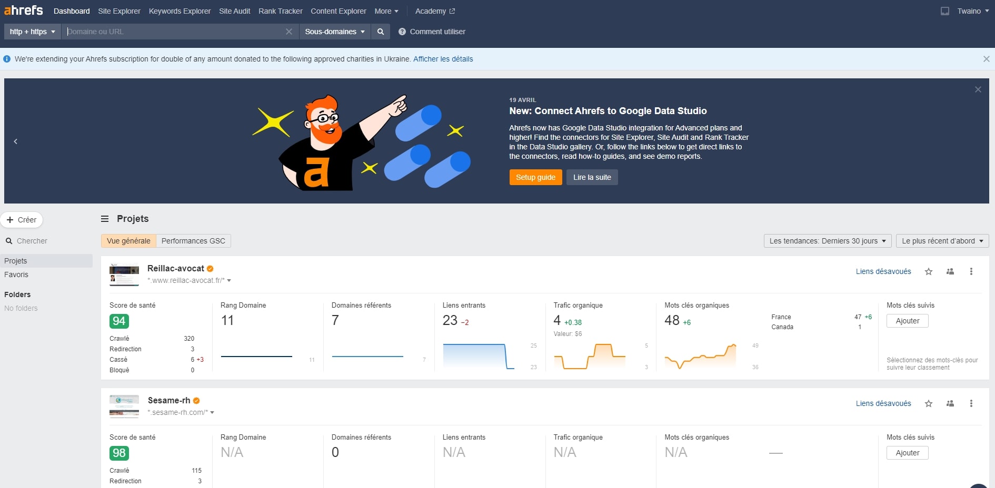Viewport: 995px width, 488px height.
Task: Open Rank Tracker from top navigation
Action: [x=281, y=11]
